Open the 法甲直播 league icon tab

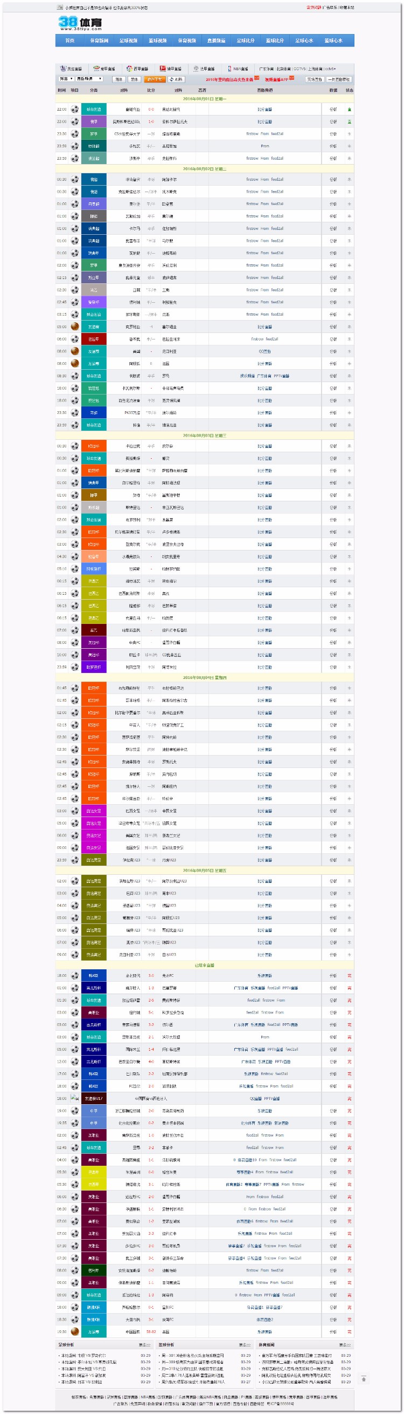pyautogui.click(x=204, y=69)
